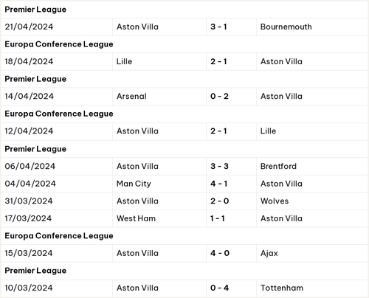The width and height of the screenshot is (369, 298).
Task: Select the 3 - 1 score against Bournemouth
Action: pyautogui.click(x=218, y=27)
